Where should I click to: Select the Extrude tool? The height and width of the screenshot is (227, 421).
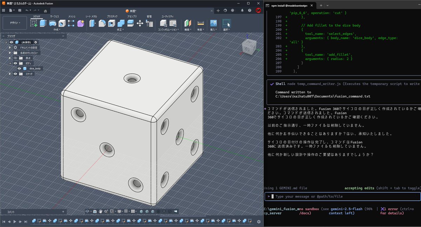43,23
